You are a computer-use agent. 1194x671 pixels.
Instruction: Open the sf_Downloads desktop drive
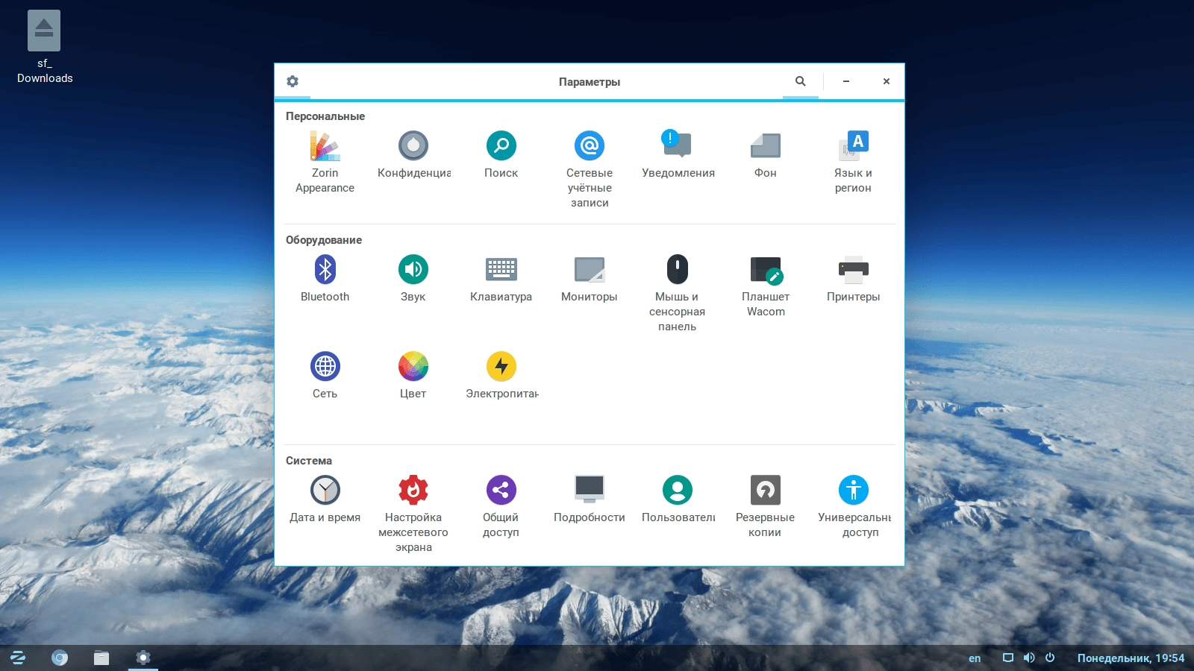point(44,46)
